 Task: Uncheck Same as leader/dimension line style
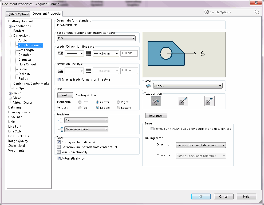tap(59, 79)
